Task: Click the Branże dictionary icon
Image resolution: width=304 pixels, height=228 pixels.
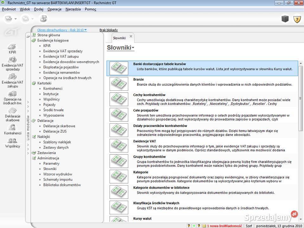Action: point(119,84)
